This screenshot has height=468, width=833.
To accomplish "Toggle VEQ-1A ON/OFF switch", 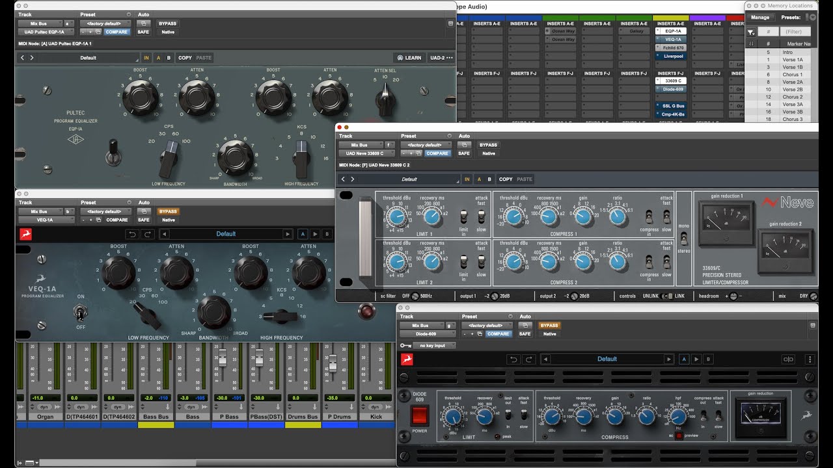I will pyautogui.click(x=80, y=313).
